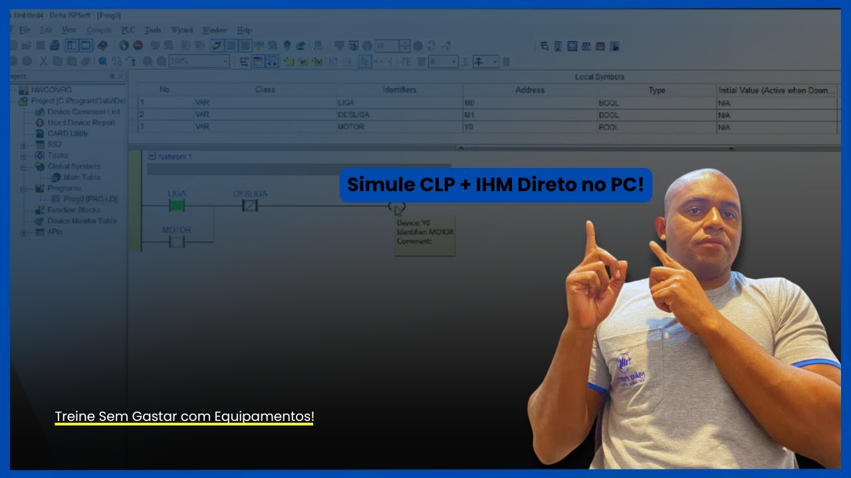Select the Y0 address cell
This screenshot has height=478, width=851.
point(530,127)
